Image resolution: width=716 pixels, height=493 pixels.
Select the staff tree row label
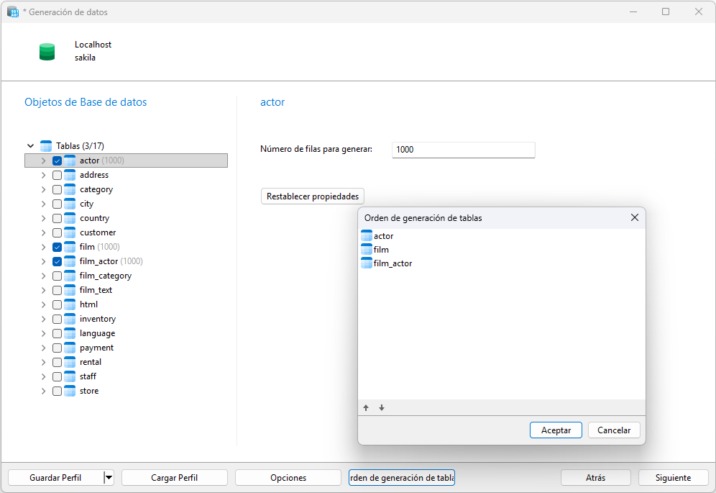88,376
